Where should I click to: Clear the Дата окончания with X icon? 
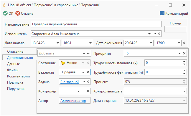(184, 43)
